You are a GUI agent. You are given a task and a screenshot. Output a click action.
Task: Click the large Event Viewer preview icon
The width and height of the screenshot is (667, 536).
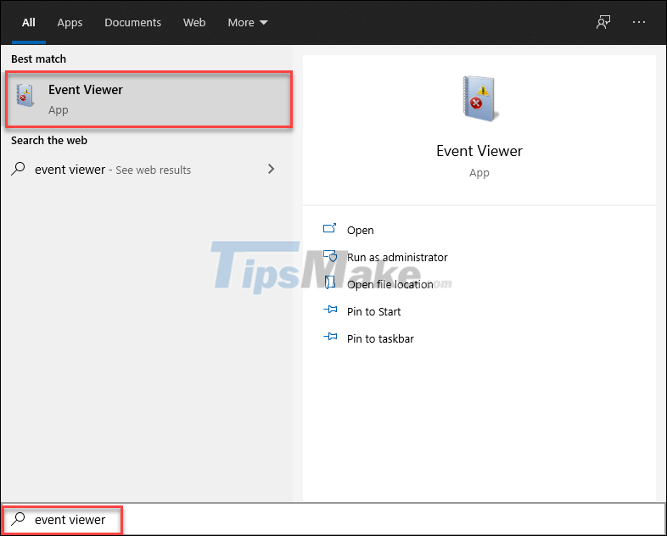point(479,98)
